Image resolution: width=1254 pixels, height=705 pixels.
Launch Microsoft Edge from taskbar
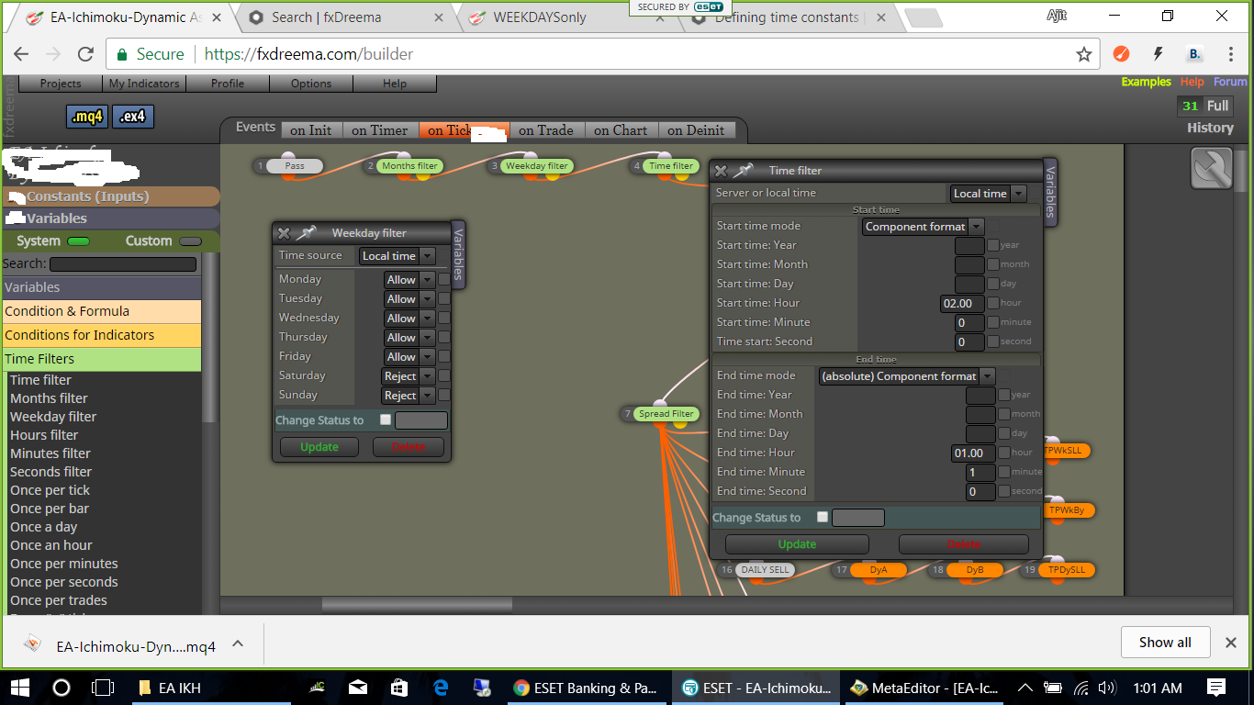pyautogui.click(x=441, y=687)
